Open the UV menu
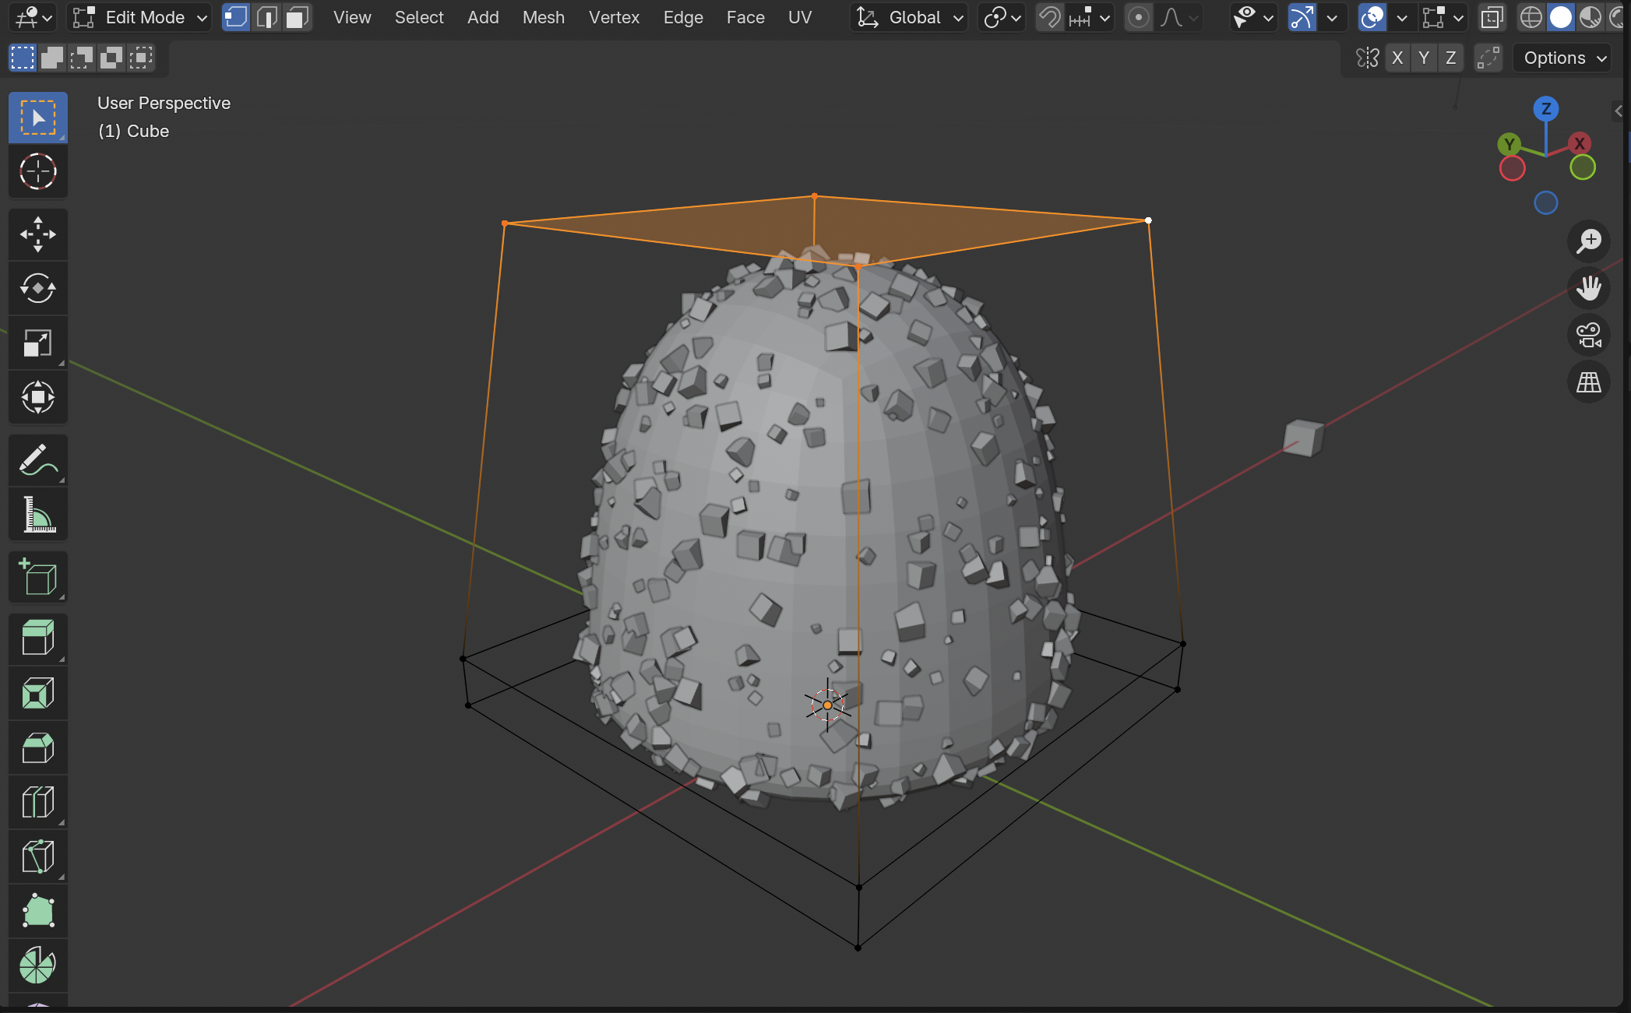This screenshot has width=1631, height=1013. 799,17
